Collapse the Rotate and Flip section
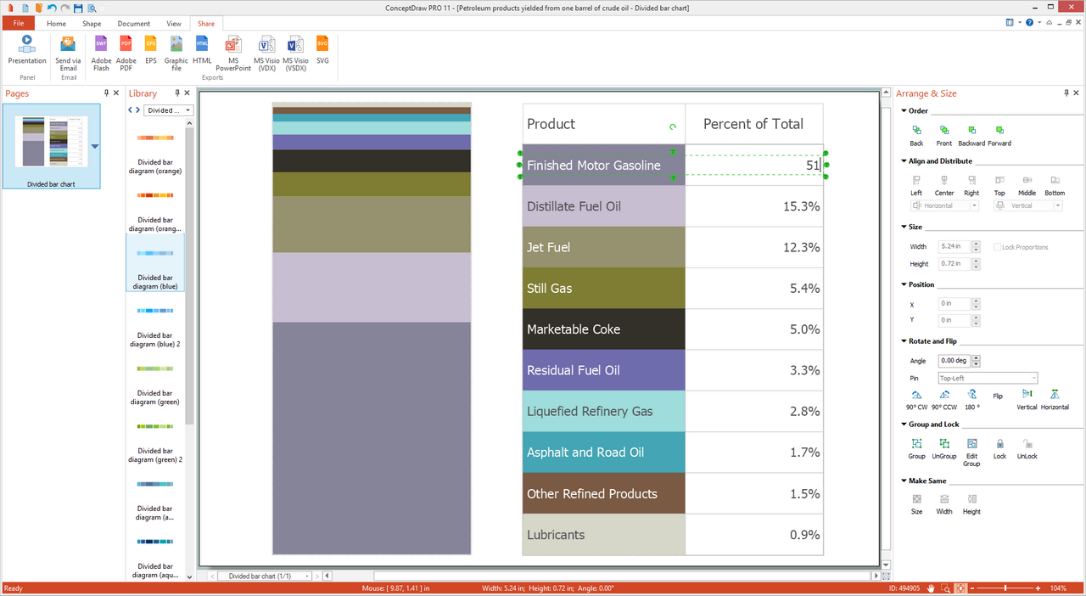The width and height of the screenshot is (1086, 596). pos(904,341)
